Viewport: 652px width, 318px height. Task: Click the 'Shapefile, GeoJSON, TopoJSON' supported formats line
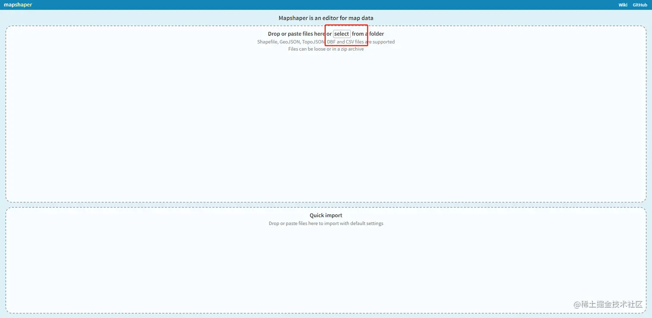(x=326, y=42)
